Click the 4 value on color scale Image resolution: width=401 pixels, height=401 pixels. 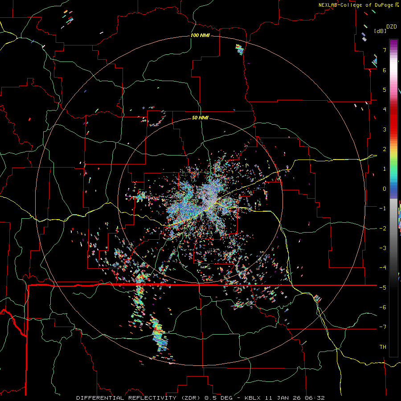click(385, 110)
